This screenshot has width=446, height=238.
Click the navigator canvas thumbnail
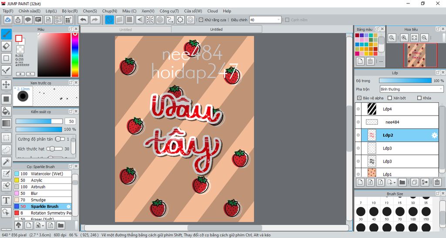[416, 55]
